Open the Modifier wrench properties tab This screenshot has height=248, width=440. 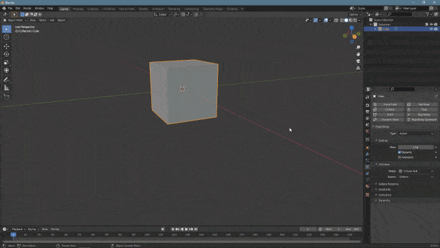point(367,154)
